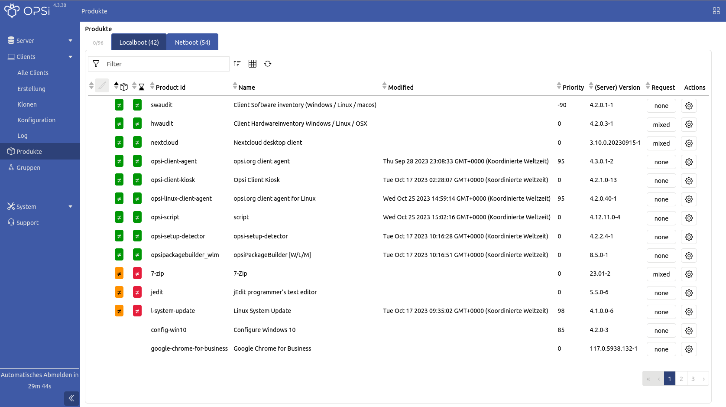Sort table by Priority column

pos(570,87)
